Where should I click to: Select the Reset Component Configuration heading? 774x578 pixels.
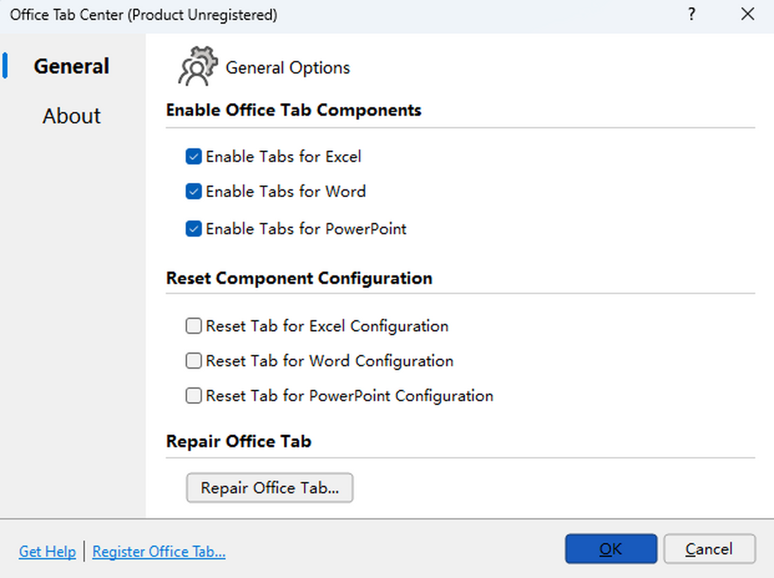pos(299,278)
